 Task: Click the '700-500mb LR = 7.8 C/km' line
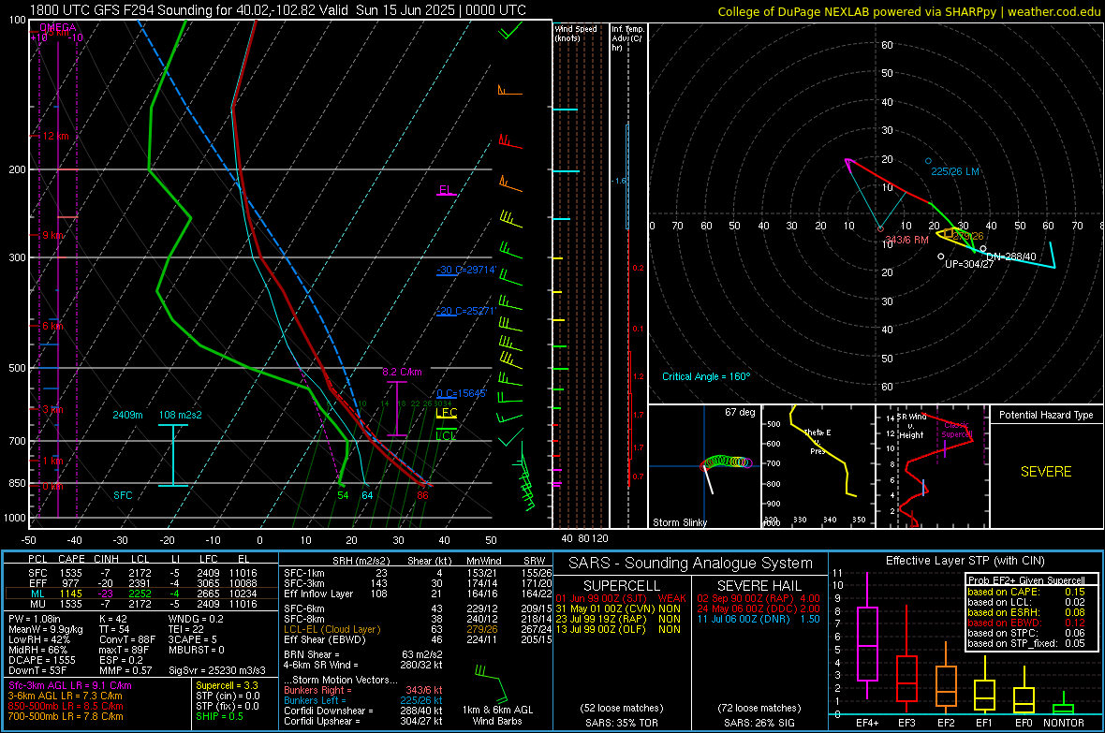click(x=66, y=716)
